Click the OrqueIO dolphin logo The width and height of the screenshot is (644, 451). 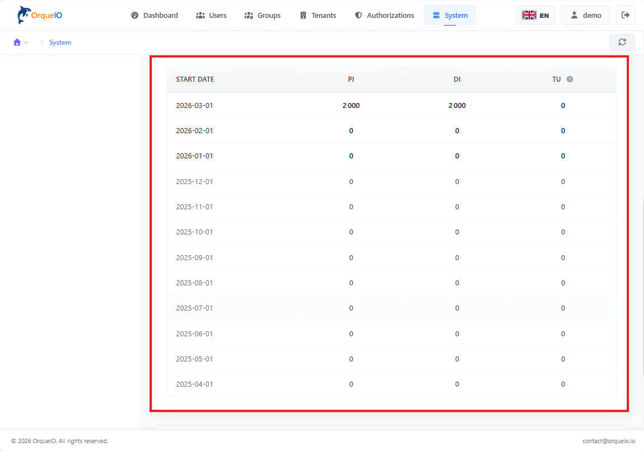[x=21, y=14]
